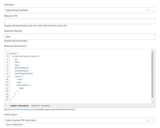The image size is (160, 128).
Task: Click the editor vertical scrollbar thumb
Action: [x=152, y=75]
